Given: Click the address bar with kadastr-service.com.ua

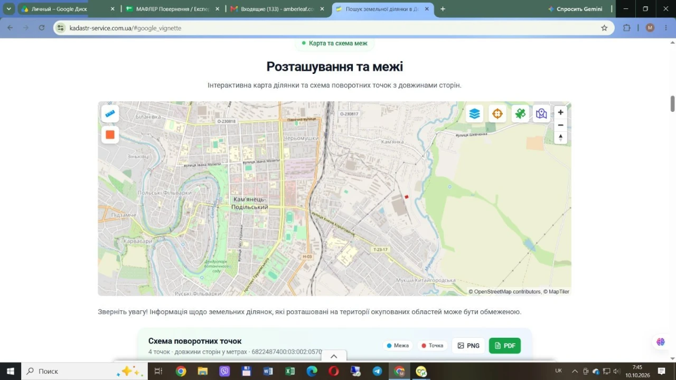Looking at the screenshot, I should [333, 27].
